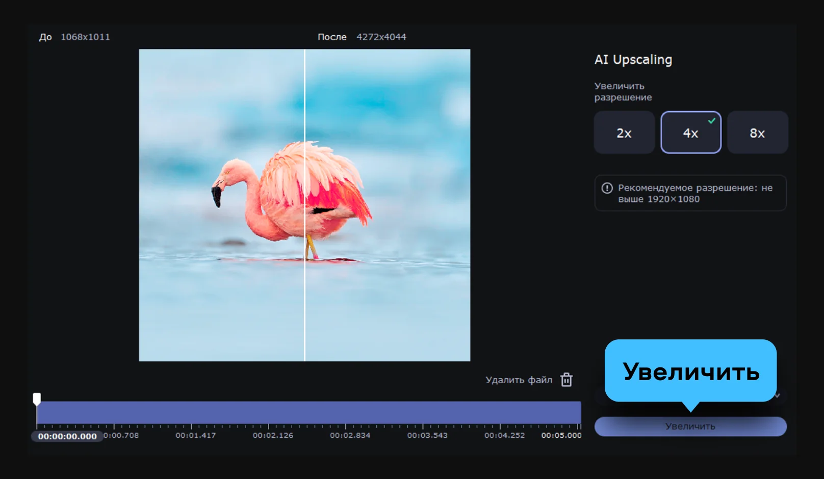Click the До 1068x1011 resolution label
This screenshot has width=824, height=479.
[74, 37]
